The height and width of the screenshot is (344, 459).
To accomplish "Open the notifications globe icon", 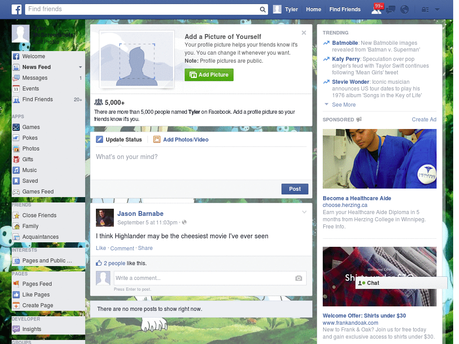I will click(x=405, y=10).
